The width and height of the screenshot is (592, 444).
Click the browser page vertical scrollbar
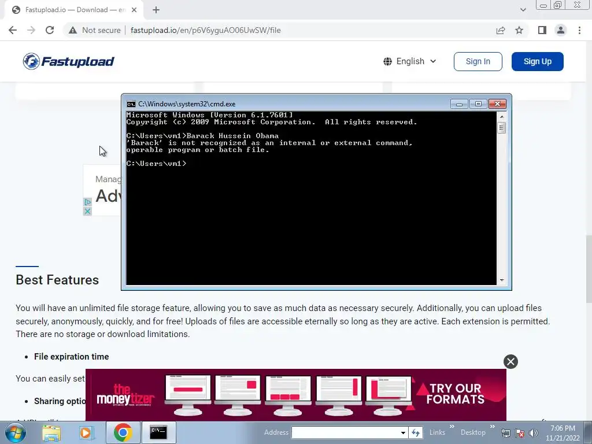[x=589, y=269]
